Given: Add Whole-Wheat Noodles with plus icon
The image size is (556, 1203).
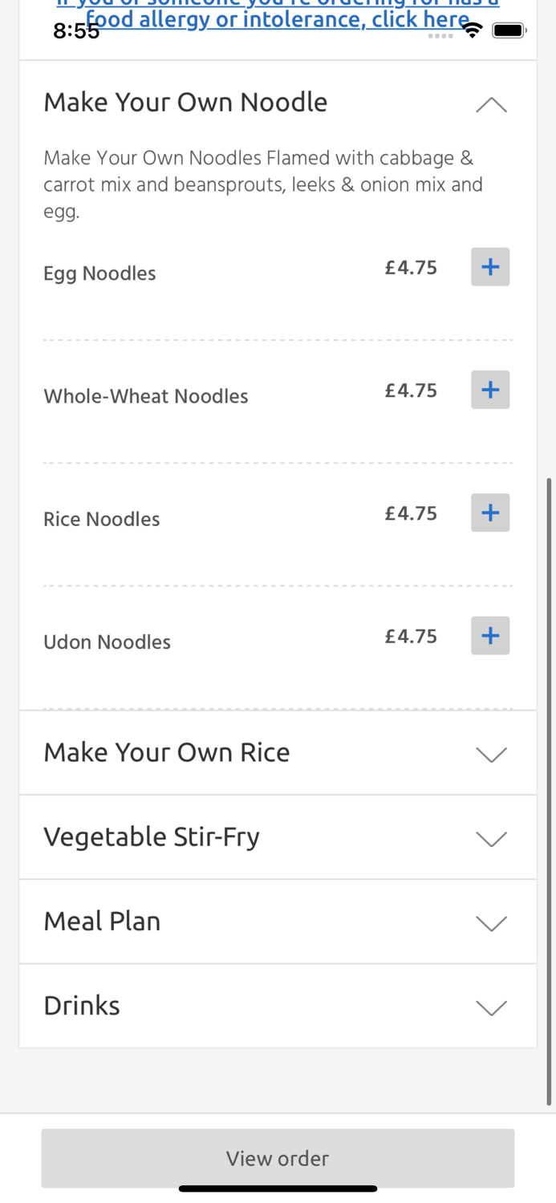Looking at the screenshot, I should (x=490, y=390).
